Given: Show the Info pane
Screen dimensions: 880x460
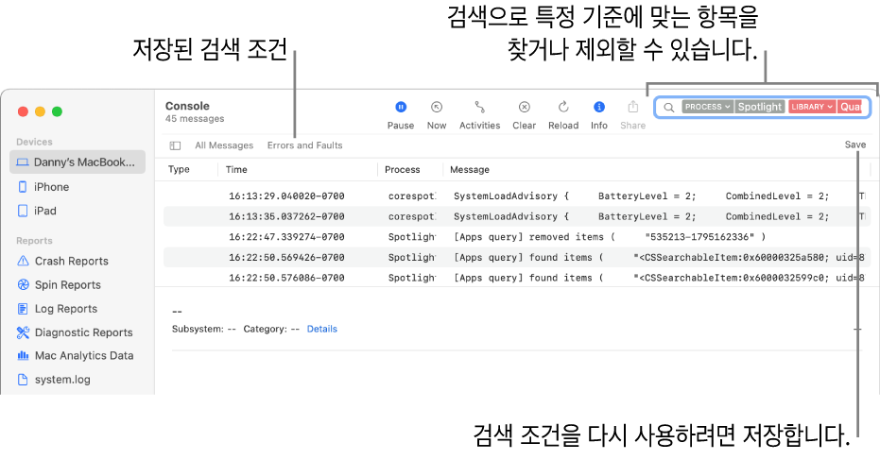Looking at the screenshot, I should 599,115.
